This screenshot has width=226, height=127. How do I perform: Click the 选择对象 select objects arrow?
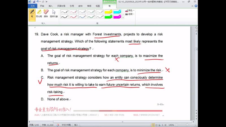pyautogui.click(x=54, y=13)
